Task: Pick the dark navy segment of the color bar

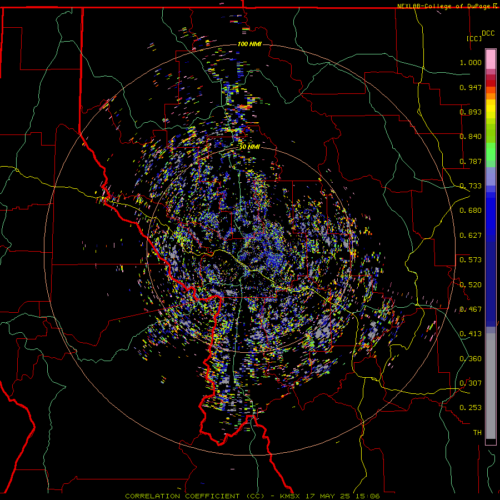Action: click(491, 281)
